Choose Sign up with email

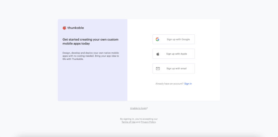[x=173, y=69]
